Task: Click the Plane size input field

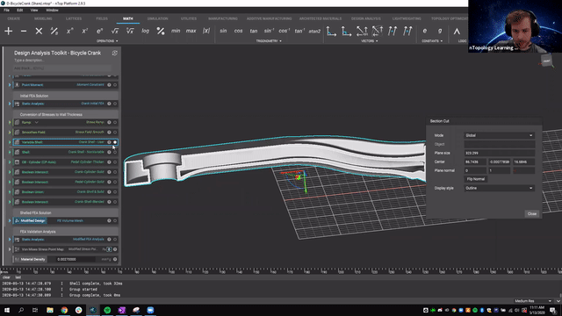Action: point(499,153)
